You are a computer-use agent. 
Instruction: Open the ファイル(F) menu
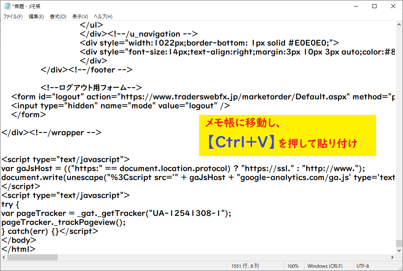point(13,17)
